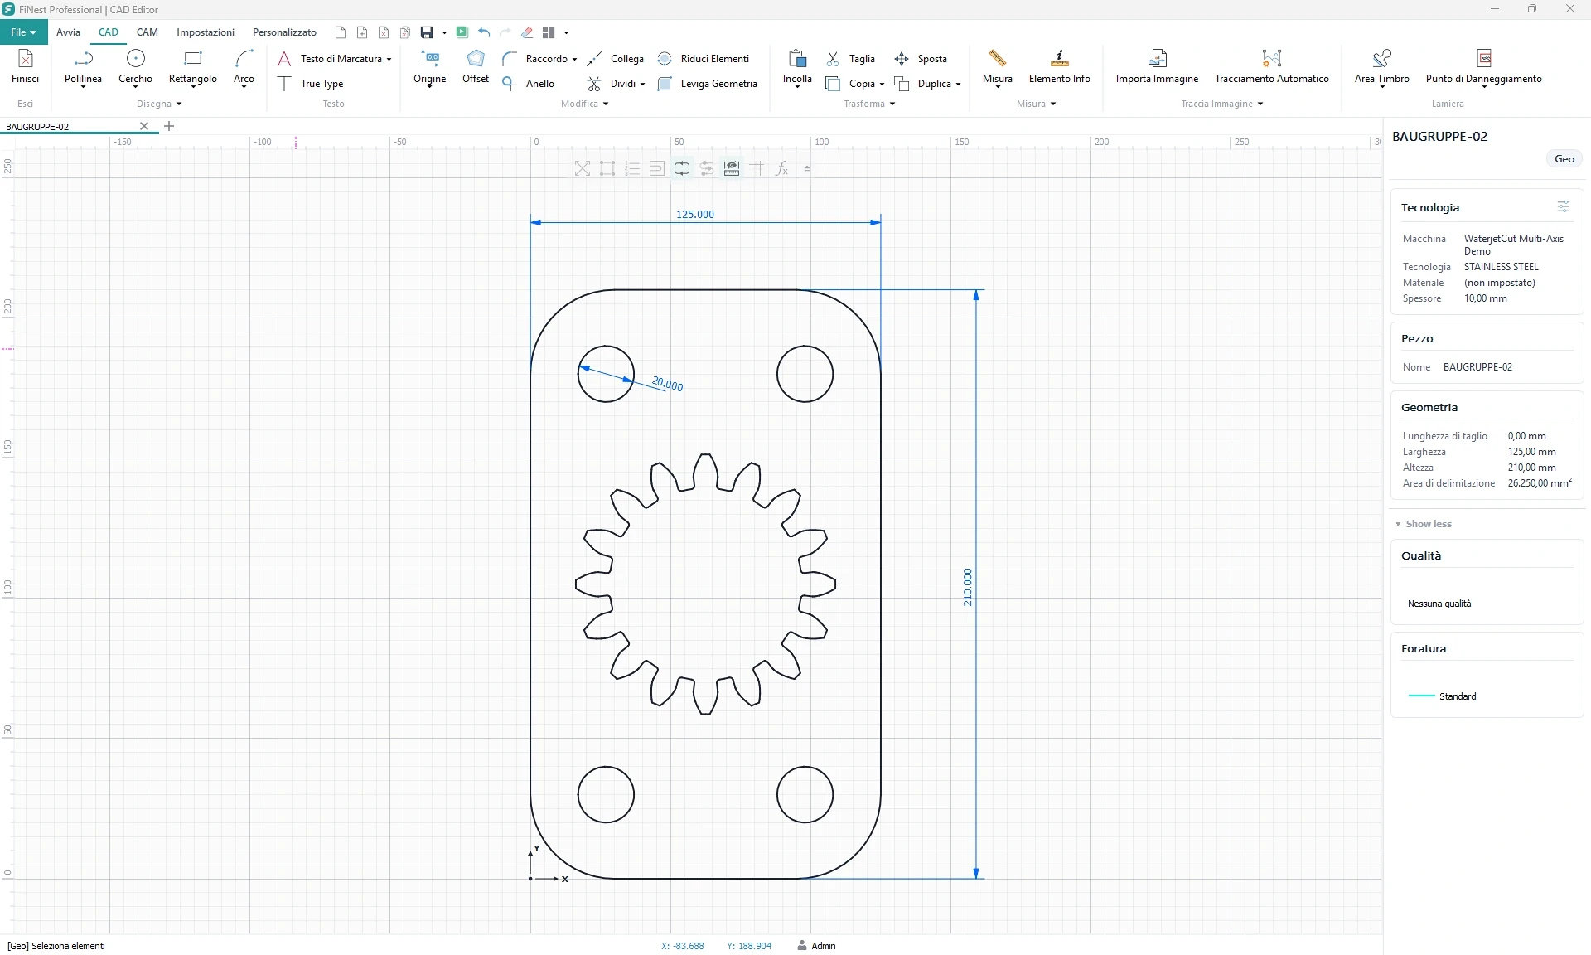
Task: Click the Sposta move tool
Action: pyautogui.click(x=920, y=59)
